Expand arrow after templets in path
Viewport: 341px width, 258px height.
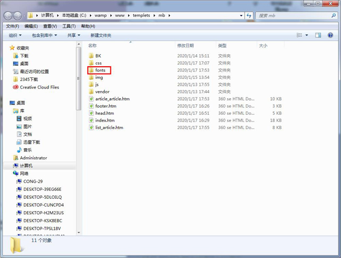(154, 15)
